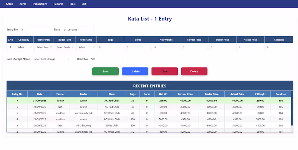
Task: Click the Bags input field
Action: point(110,47)
